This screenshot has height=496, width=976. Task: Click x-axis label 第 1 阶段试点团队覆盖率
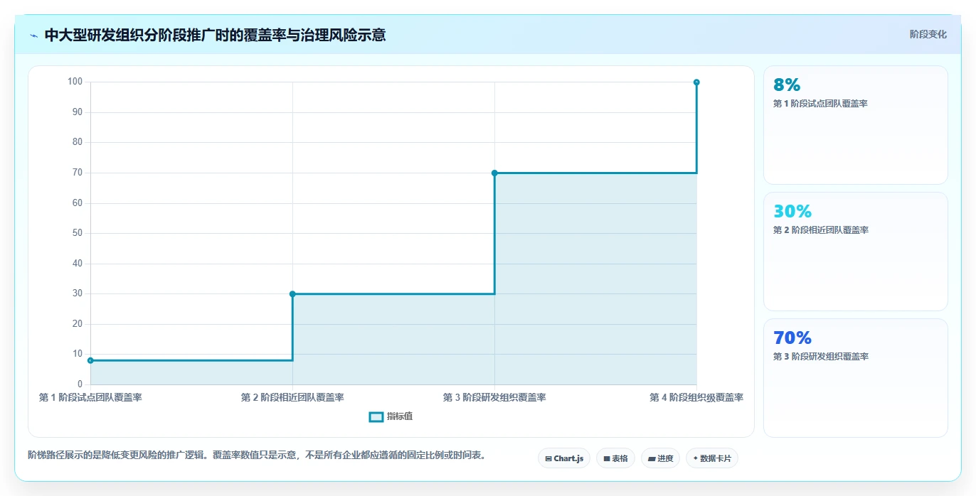point(90,397)
